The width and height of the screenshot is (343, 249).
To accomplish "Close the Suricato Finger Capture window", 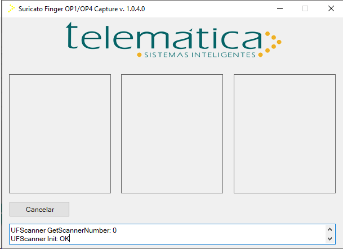I will pyautogui.click(x=331, y=9).
